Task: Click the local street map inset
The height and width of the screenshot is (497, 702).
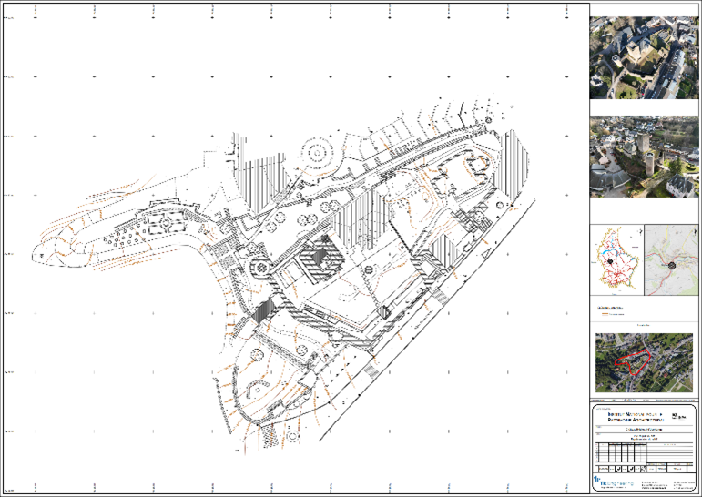Action: (671, 261)
